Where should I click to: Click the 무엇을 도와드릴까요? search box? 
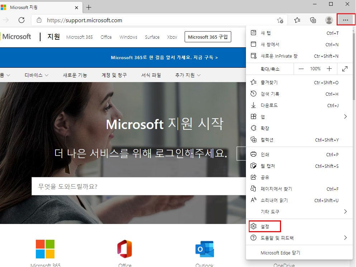(x=139, y=186)
